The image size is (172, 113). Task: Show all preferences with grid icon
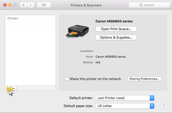click(x=44, y=5)
